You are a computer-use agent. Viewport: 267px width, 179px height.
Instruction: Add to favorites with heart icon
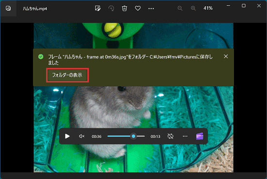pos(138,8)
